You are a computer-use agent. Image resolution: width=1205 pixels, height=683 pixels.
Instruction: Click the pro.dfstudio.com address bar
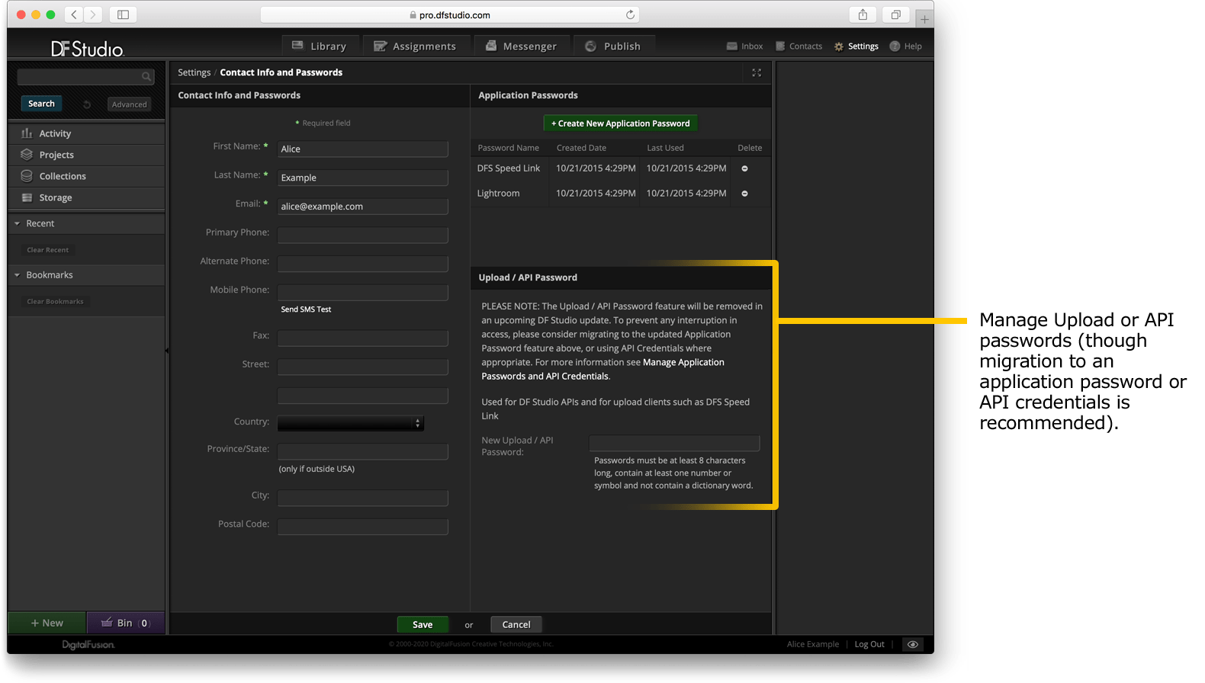(x=450, y=14)
